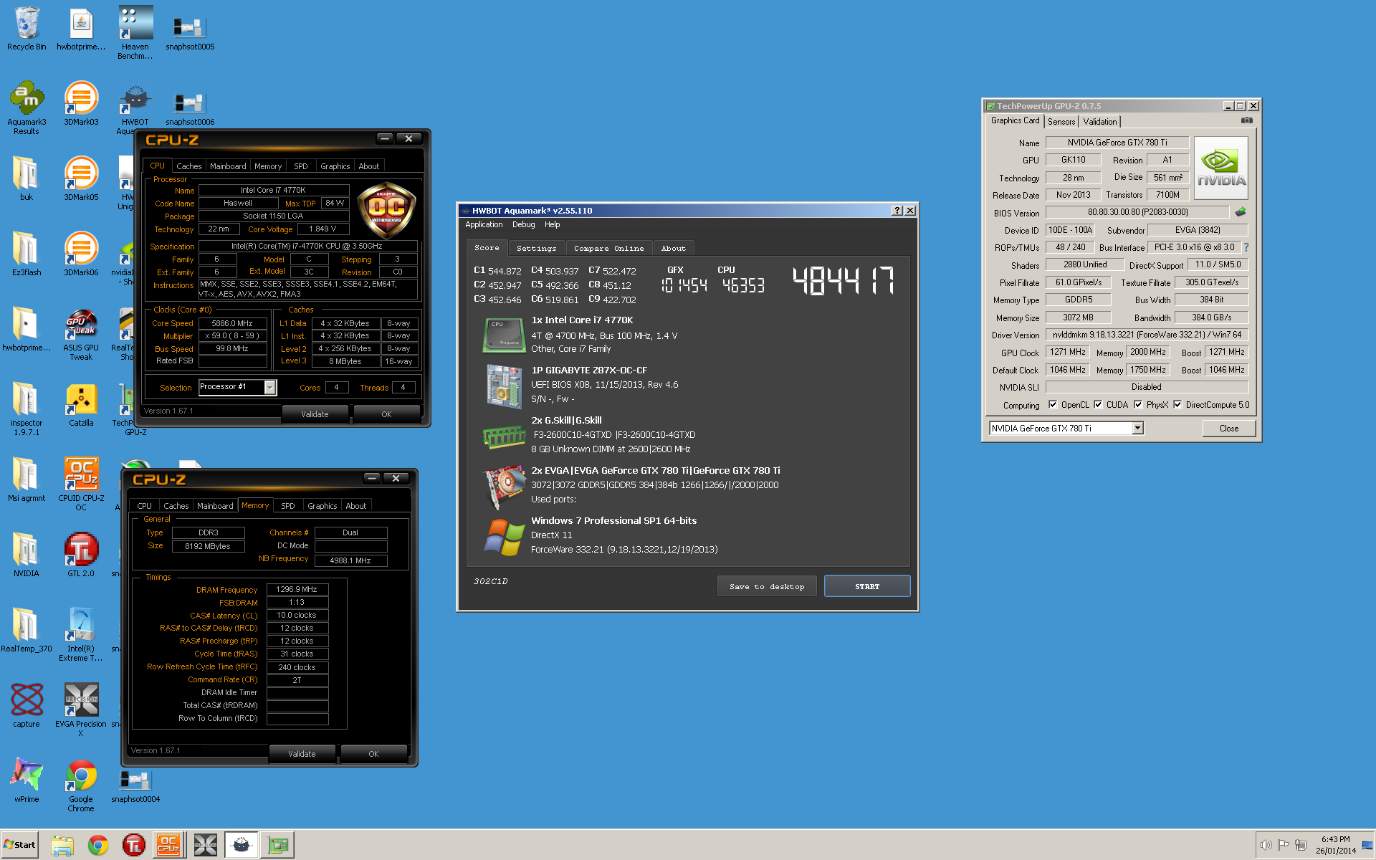
Task: Click Validate in bottom CPU-Z window
Action: [302, 754]
